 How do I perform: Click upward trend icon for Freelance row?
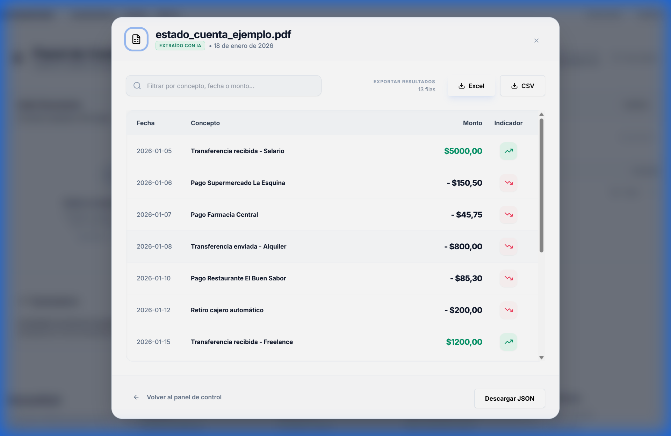click(508, 342)
